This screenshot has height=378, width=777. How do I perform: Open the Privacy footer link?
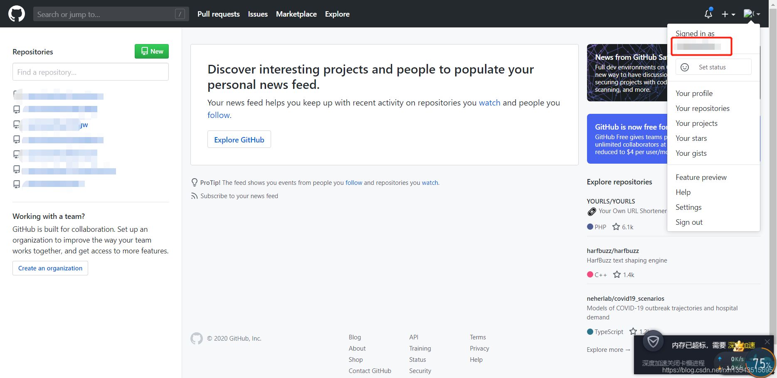(479, 348)
